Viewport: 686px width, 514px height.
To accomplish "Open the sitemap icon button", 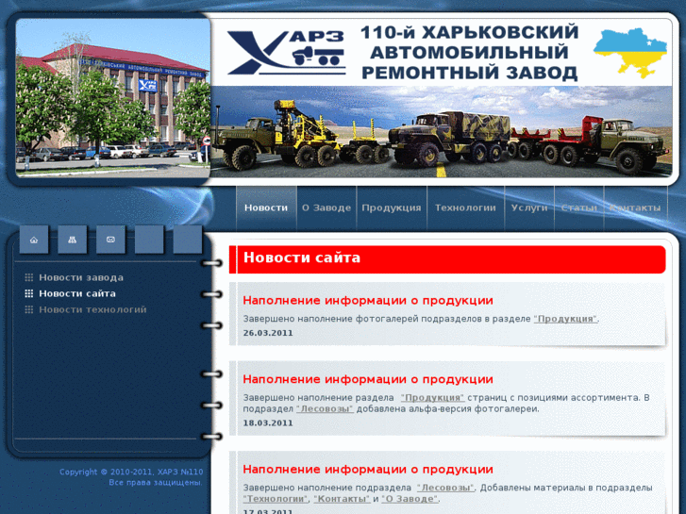I will [73, 240].
